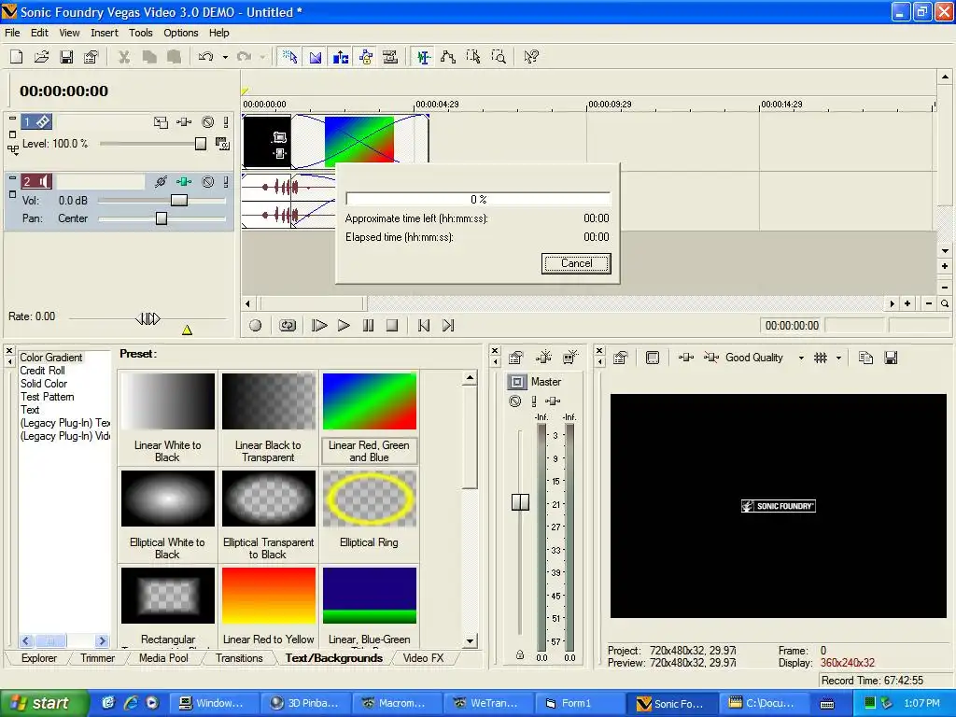The image size is (956, 717).
Task: Toggle Enable Snapping toolbar icon
Action: coord(290,57)
